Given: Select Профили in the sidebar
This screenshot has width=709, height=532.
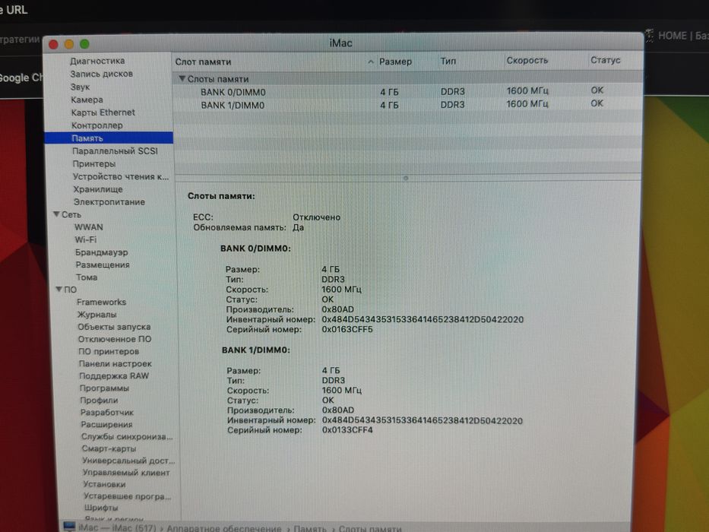Looking at the screenshot, I should 99,401.
